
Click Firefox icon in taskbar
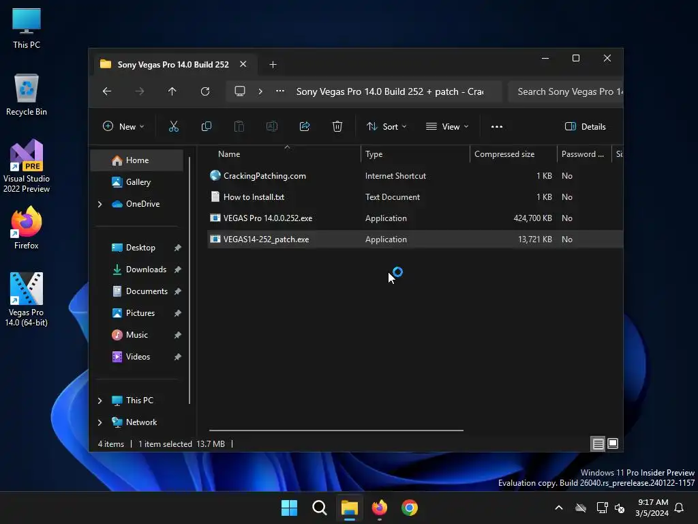tap(380, 508)
